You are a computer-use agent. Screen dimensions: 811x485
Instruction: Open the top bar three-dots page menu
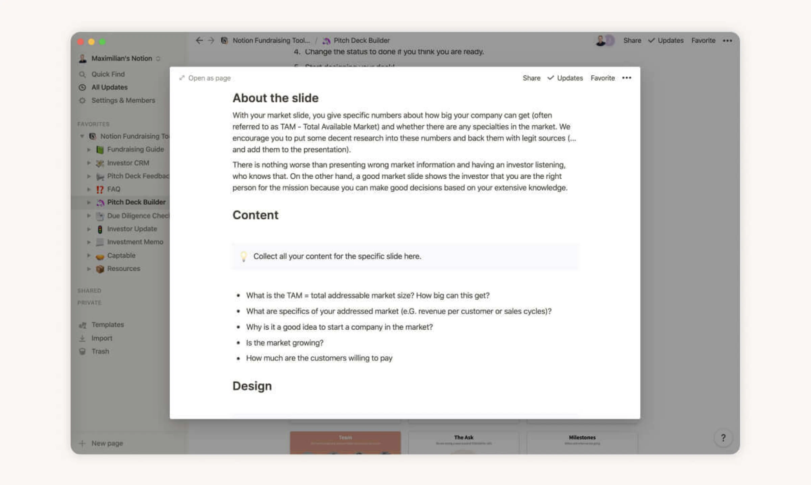tap(727, 41)
